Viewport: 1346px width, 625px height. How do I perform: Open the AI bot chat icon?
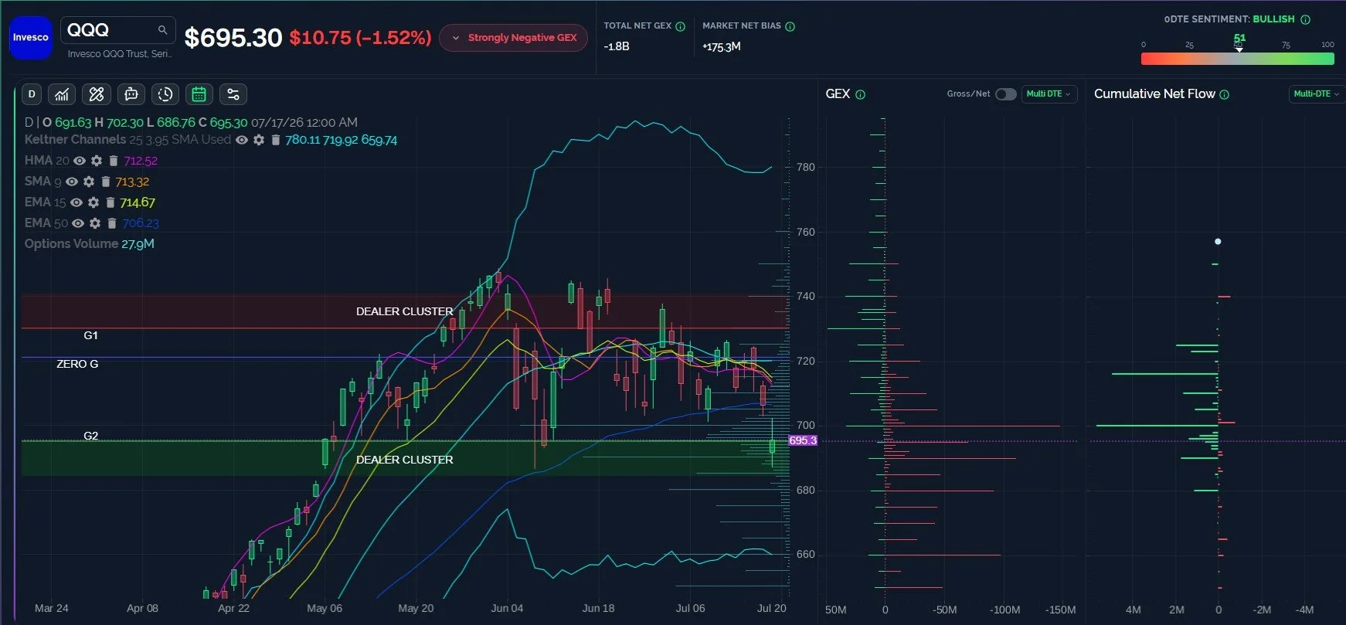(131, 94)
